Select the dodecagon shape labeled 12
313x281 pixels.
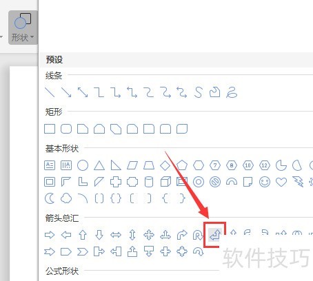point(265,165)
